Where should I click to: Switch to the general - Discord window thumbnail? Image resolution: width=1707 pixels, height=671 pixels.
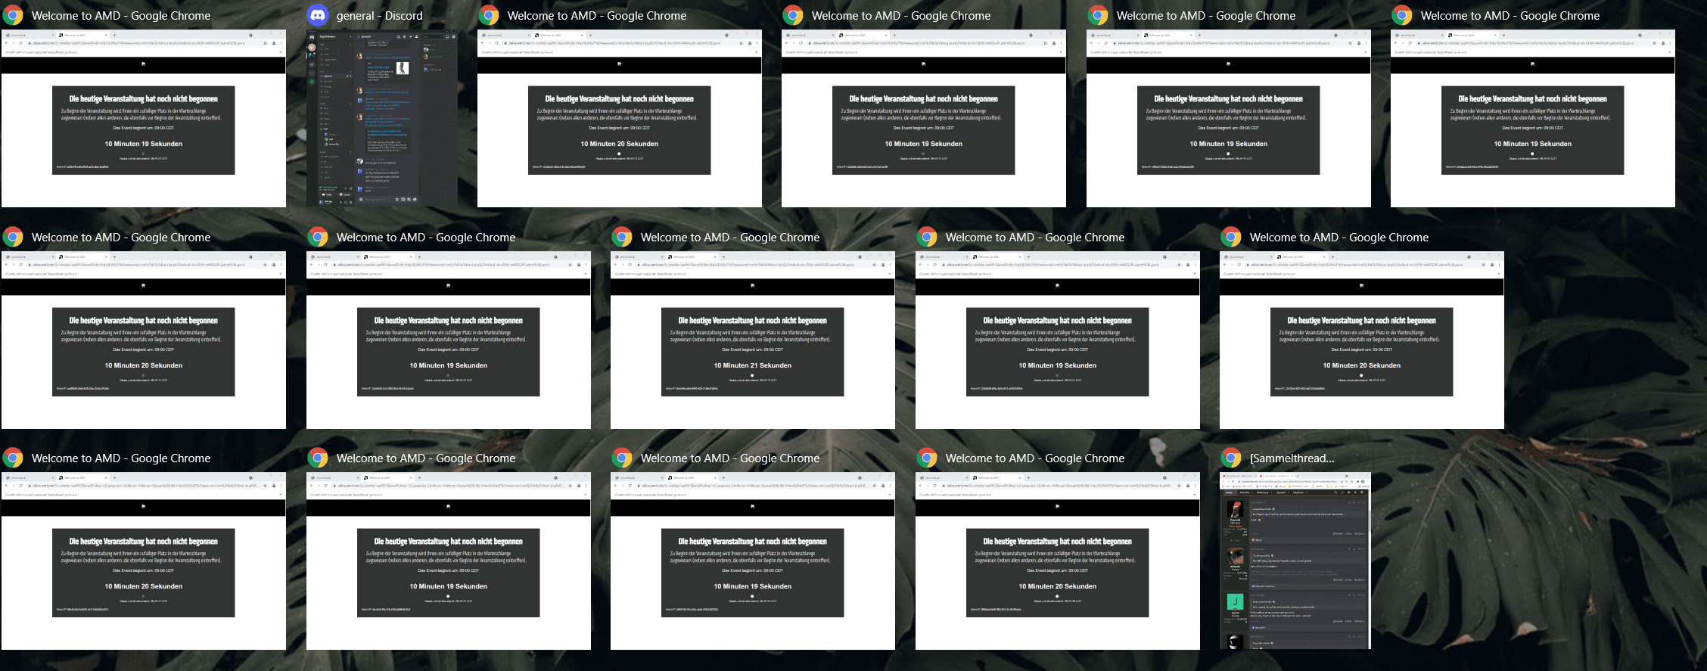(x=382, y=118)
